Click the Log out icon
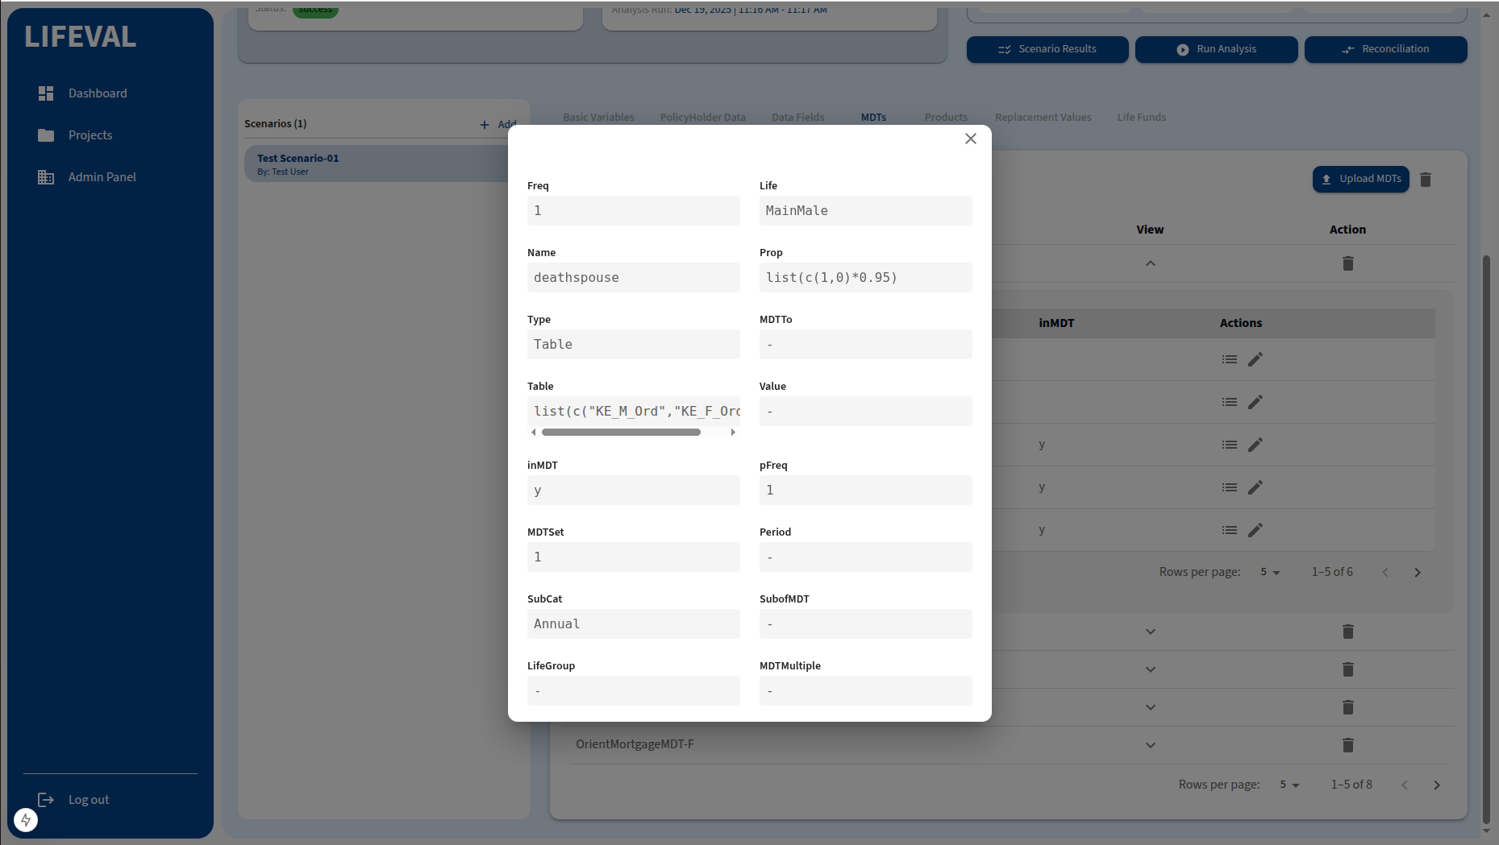Screen dimensions: 1499x845 (46, 800)
